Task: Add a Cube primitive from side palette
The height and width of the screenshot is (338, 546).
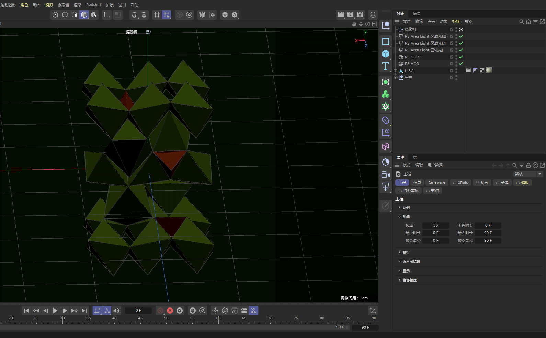Action: point(386,54)
